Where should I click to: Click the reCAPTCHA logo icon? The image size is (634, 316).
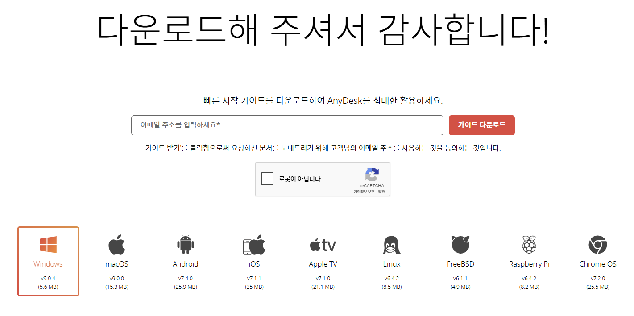tap(372, 174)
